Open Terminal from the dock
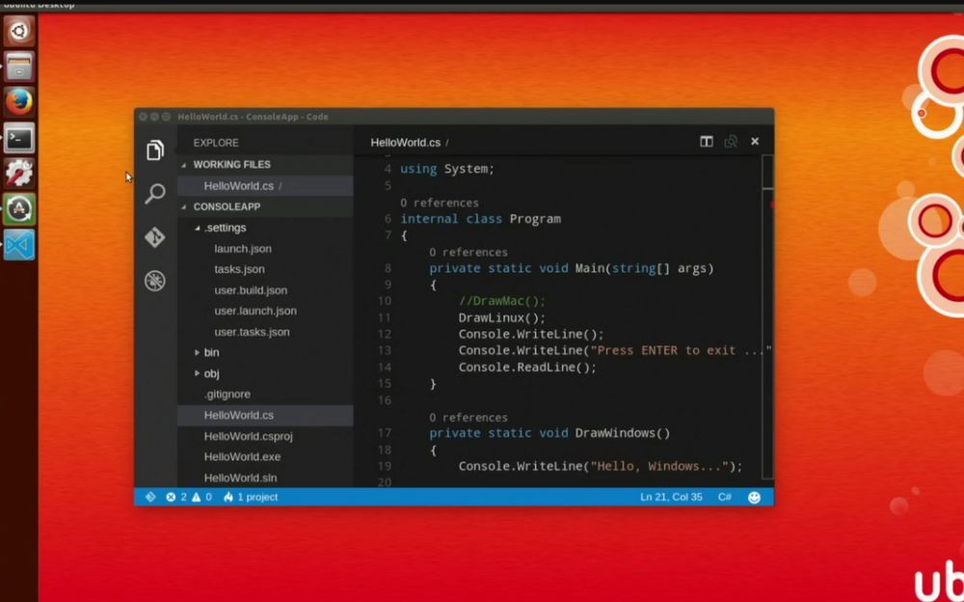 19,138
